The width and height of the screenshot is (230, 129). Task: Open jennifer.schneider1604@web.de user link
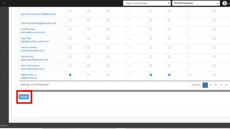(38, 14)
